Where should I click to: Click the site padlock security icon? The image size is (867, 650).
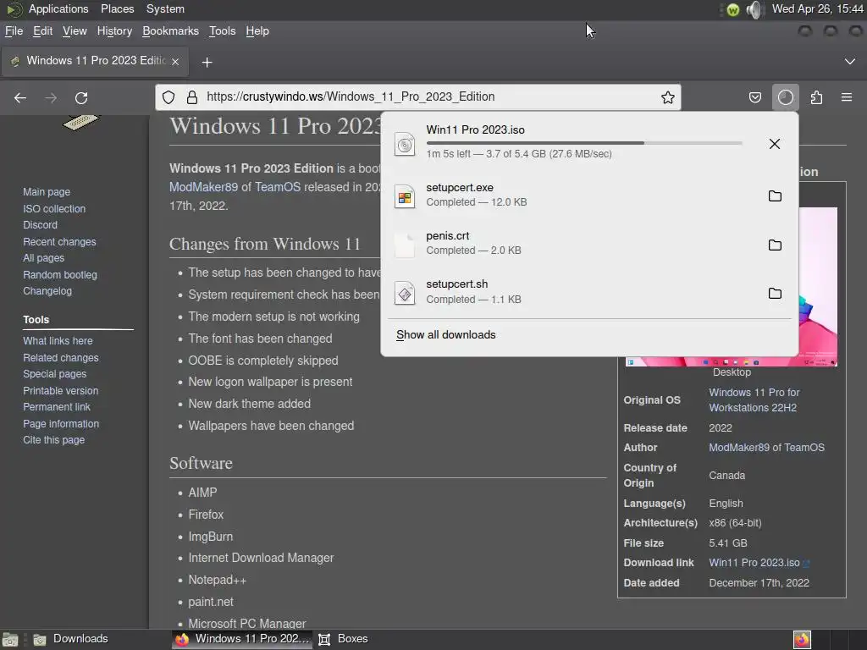click(192, 97)
